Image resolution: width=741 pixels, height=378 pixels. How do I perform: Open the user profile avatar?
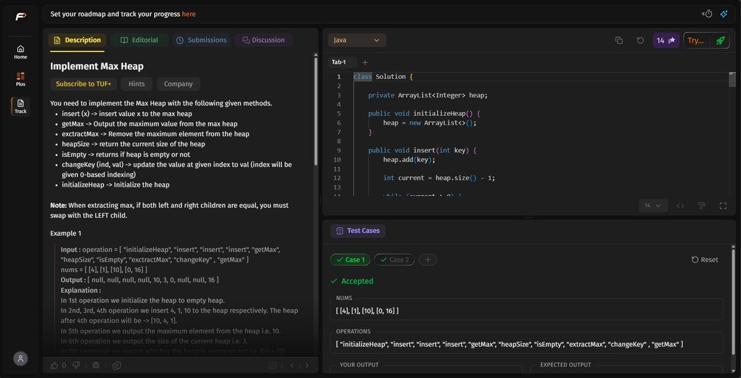(20, 358)
